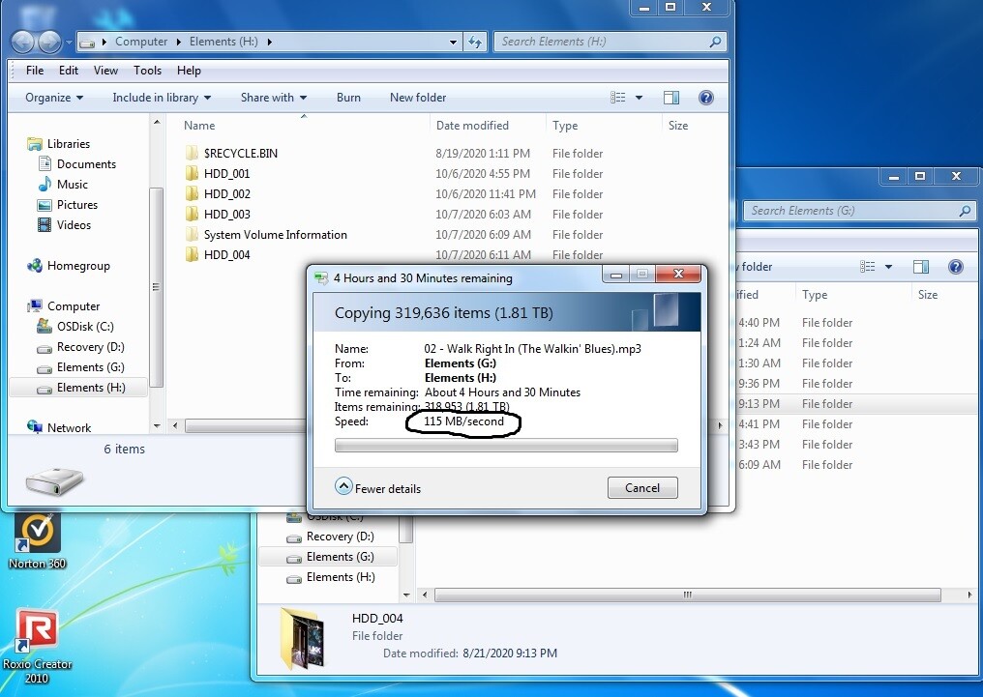The width and height of the screenshot is (983, 697).
Task: Open the Organize dropdown
Action: click(x=54, y=98)
